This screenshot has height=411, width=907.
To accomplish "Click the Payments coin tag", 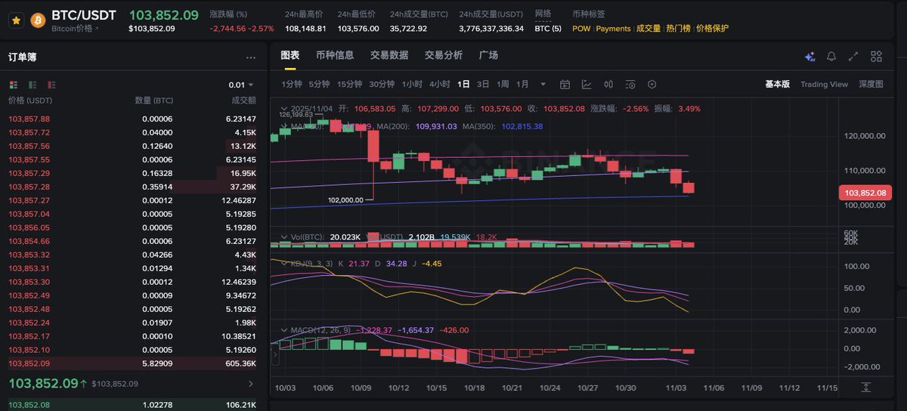I will pyautogui.click(x=613, y=29).
